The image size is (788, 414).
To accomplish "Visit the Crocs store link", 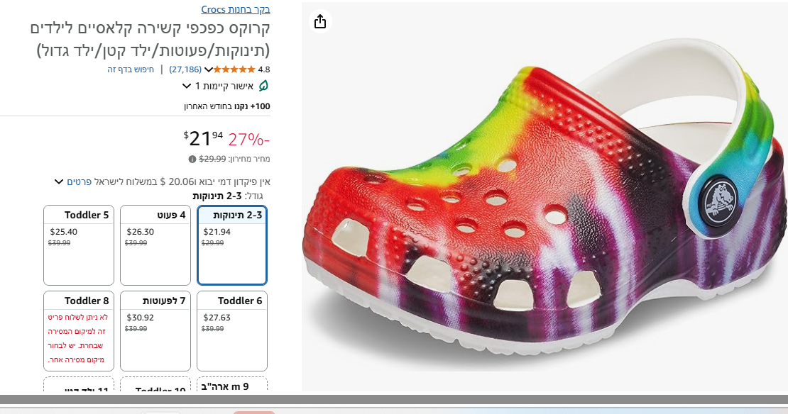I will (235, 9).
